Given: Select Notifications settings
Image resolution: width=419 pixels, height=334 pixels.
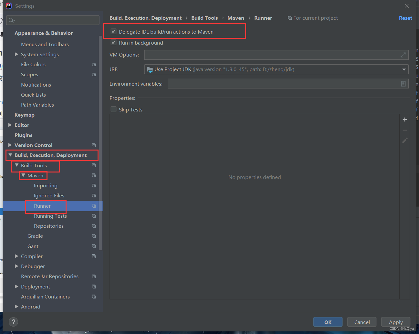Looking at the screenshot, I should point(36,85).
